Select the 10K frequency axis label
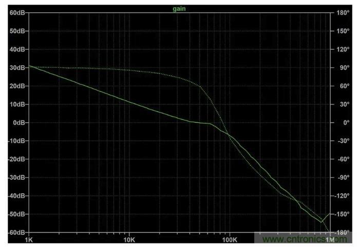 pos(129,240)
